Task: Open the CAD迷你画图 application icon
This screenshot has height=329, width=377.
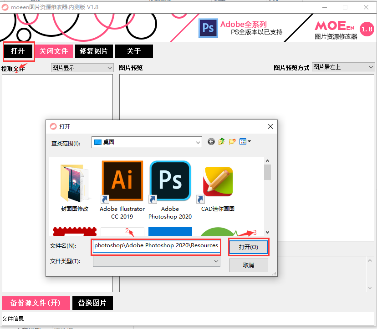Action: [218, 180]
